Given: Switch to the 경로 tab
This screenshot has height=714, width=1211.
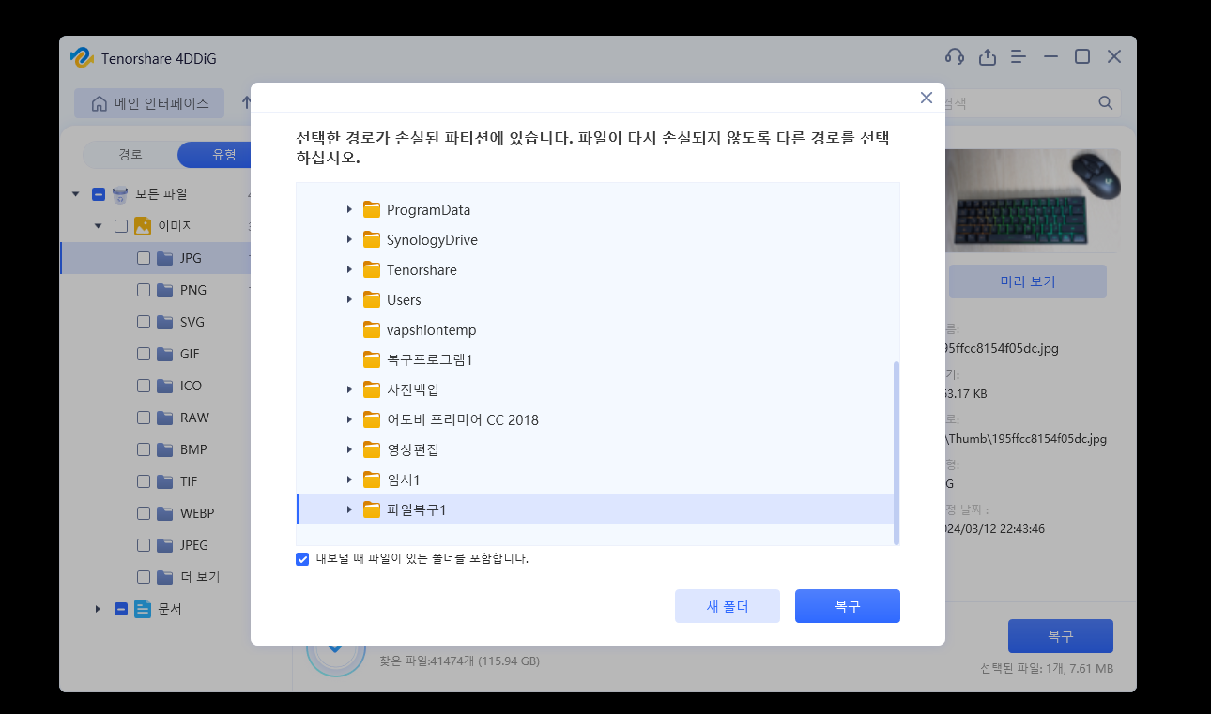Looking at the screenshot, I should tap(130, 155).
